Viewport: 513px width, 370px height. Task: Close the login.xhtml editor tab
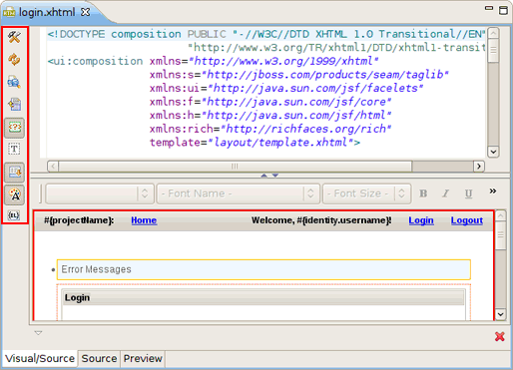coord(86,12)
